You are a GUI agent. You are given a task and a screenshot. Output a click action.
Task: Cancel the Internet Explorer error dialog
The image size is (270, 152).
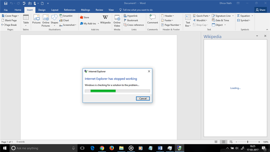(x=143, y=98)
